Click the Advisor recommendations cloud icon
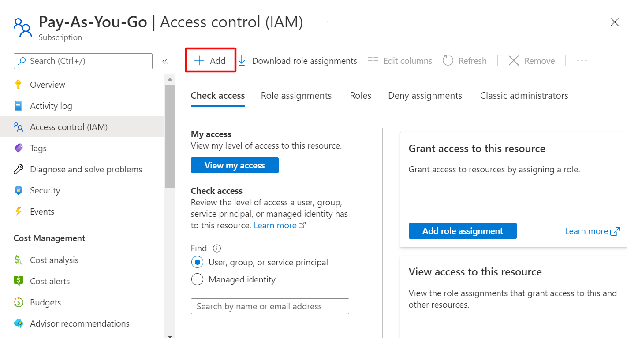The image size is (627, 338). (18, 323)
